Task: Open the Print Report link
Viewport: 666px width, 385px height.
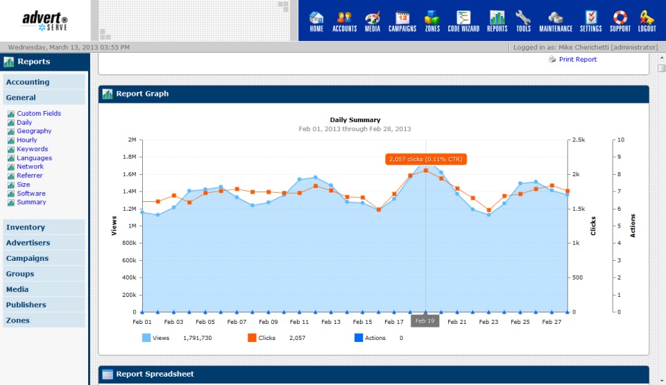Action: pyautogui.click(x=578, y=60)
